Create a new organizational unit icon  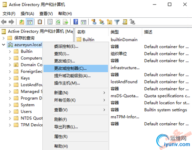point(110,22)
